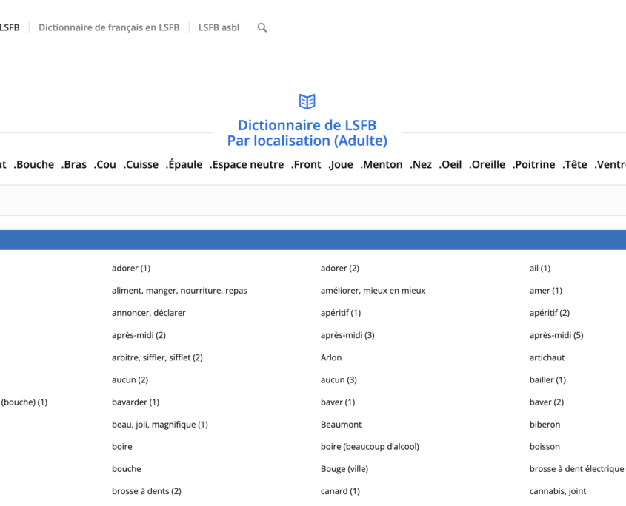Open the entry canard (1)

coord(340,491)
